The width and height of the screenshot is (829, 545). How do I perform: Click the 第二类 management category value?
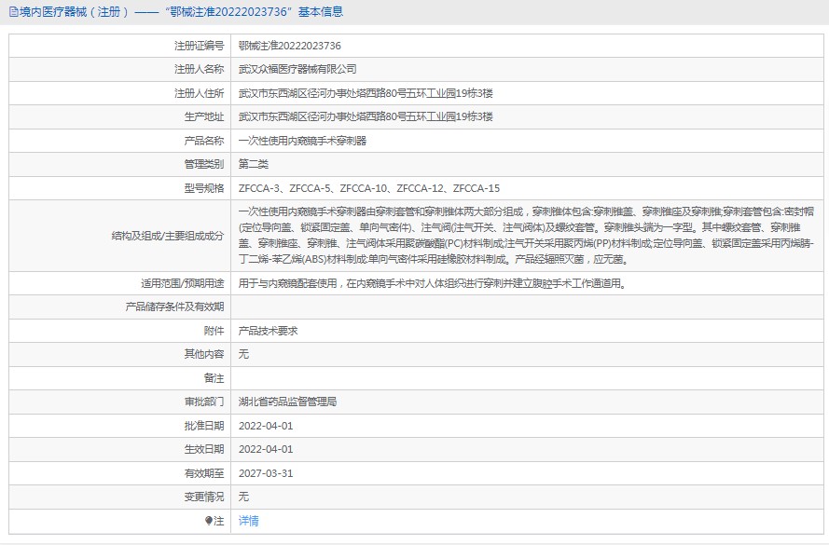(254, 164)
